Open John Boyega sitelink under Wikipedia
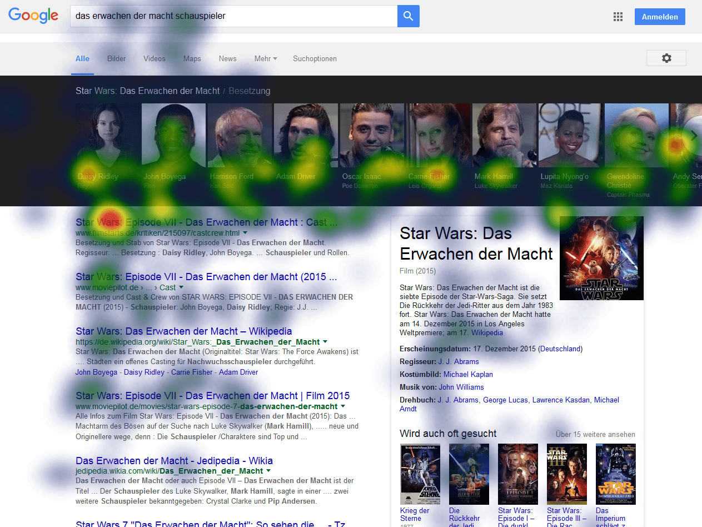702x527 pixels. click(96, 372)
